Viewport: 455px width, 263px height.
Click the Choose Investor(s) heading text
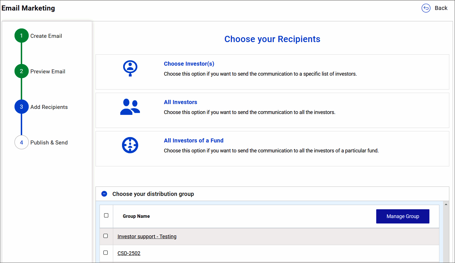(x=189, y=64)
